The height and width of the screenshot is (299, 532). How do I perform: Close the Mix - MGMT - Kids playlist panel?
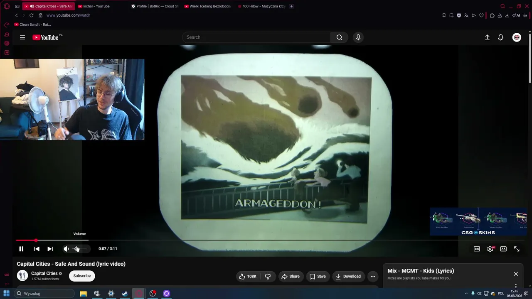pyautogui.click(x=516, y=274)
